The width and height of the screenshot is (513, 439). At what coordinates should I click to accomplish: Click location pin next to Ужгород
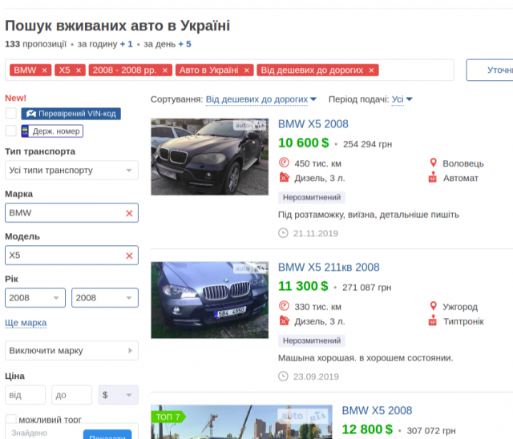pyautogui.click(x=433, y=306)
